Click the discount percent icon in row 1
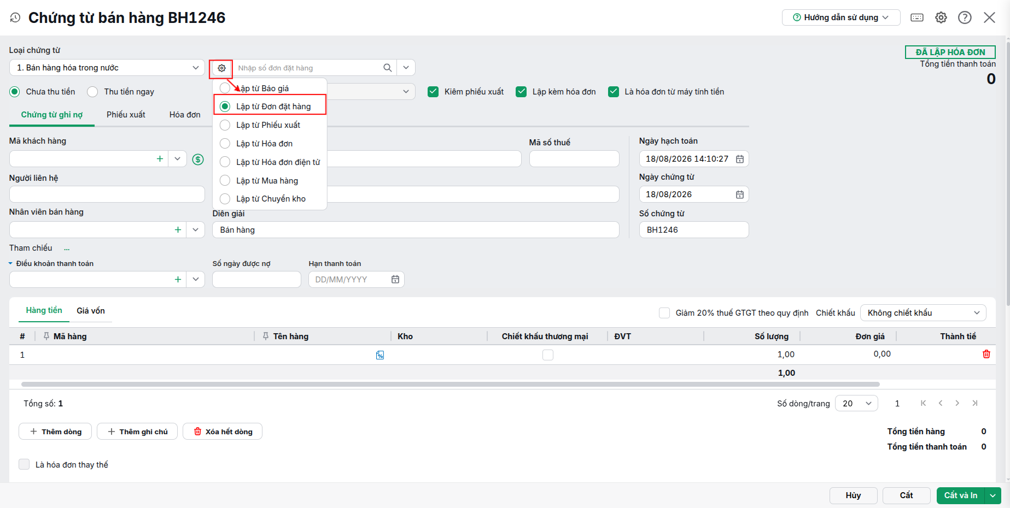Viewport: 1010px width, 508px height. pos(380,355)
